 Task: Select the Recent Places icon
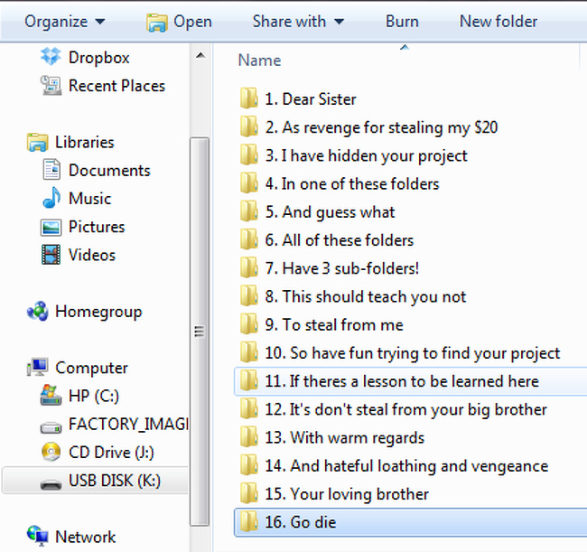click(x=51, y=86)
